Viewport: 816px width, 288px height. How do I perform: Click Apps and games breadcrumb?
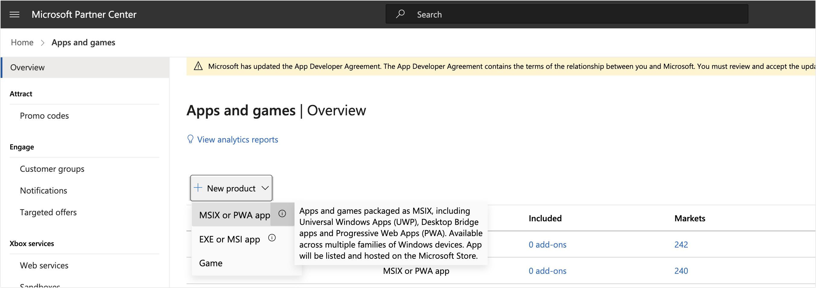(x=84, y=43)
